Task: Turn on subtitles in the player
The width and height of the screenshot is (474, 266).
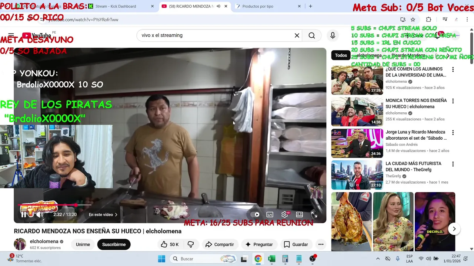Action: [x=270, y=215]
